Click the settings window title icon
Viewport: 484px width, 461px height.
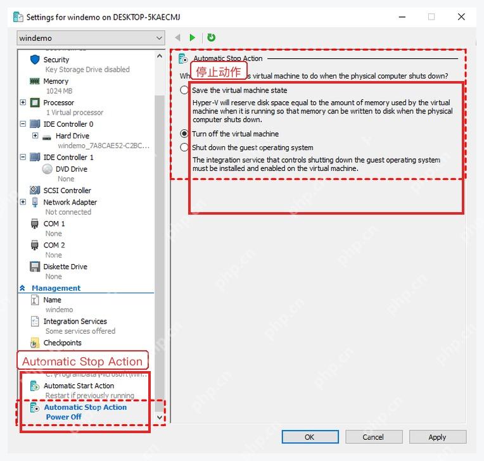(18, 16)
